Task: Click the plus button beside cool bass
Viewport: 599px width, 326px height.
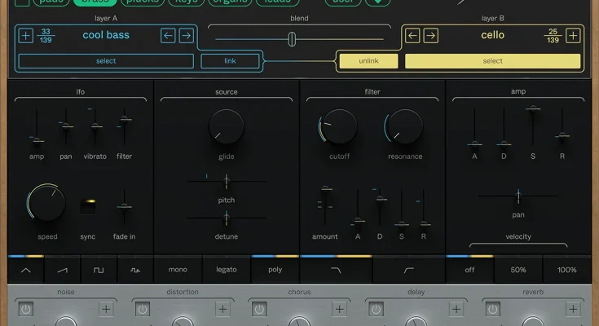Action: click(x=26, y=35)
